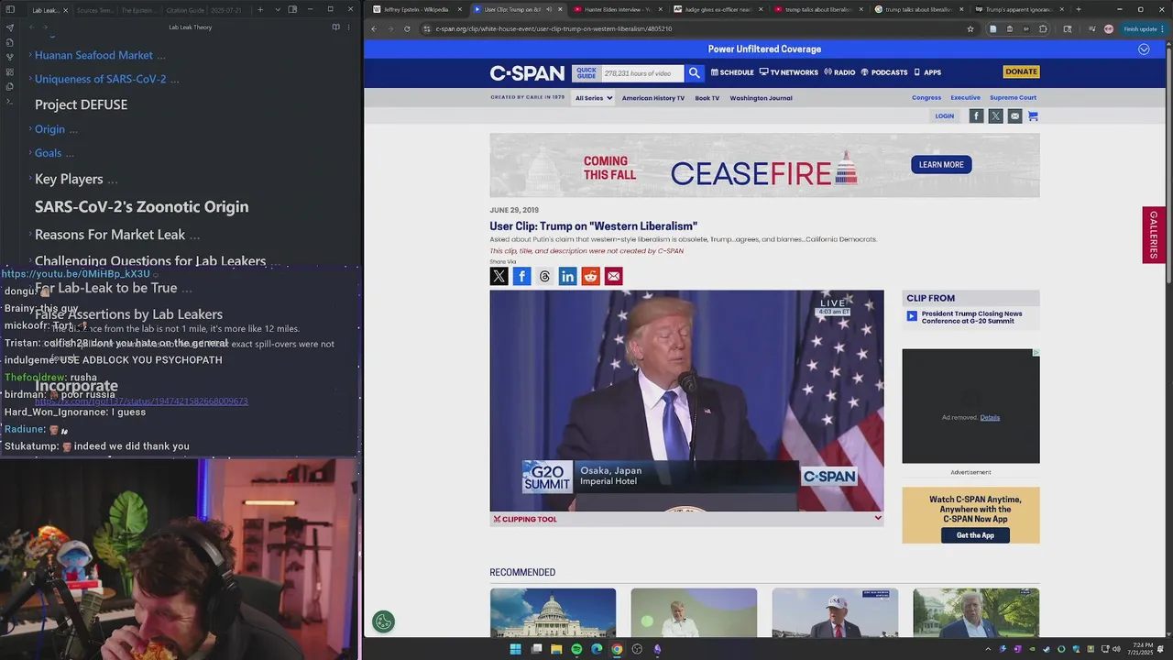This screenshot has width=1173, height=660.
Task: Expand the Power Unfiltered Coverage banner chevron
Action: click(x=1144, y=49)
